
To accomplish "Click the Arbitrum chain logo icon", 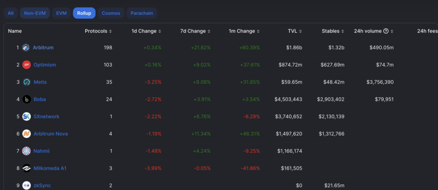I will pyautogui.click(x=26, y=48).
